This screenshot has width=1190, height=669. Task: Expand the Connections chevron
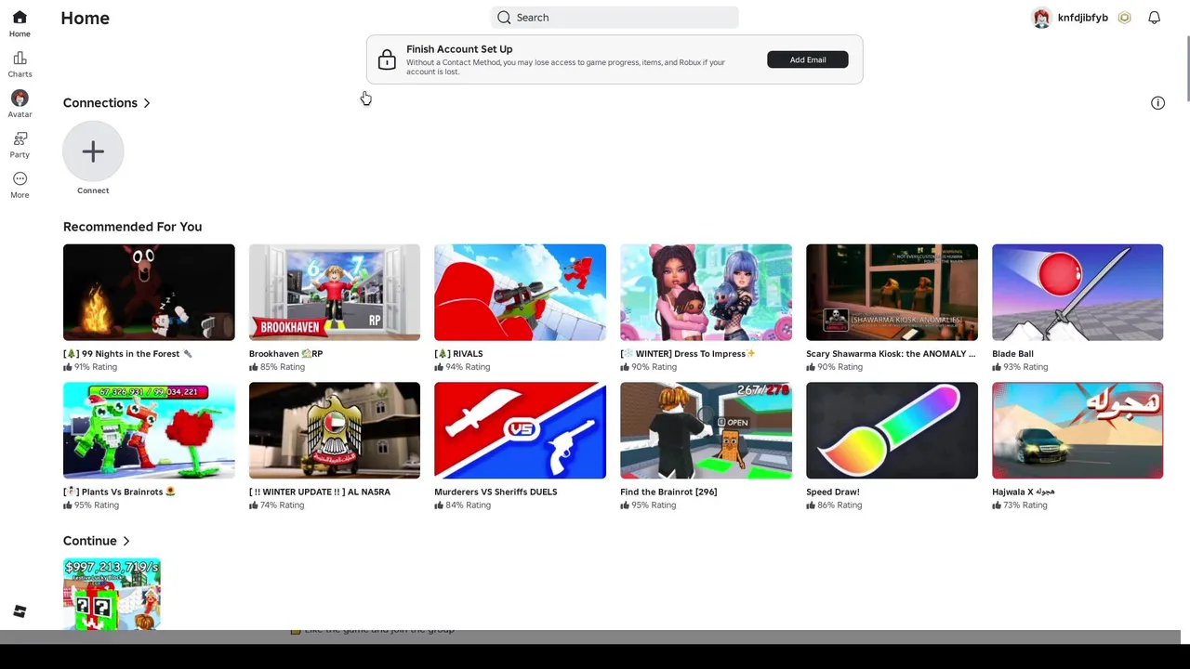point(147,103)
